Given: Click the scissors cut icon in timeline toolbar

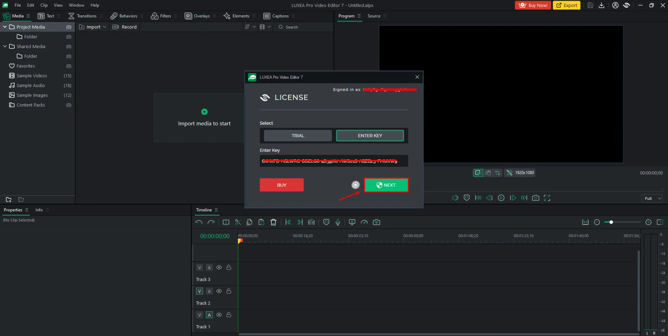Looking at the screenshot, I should (x=238, y=222).
